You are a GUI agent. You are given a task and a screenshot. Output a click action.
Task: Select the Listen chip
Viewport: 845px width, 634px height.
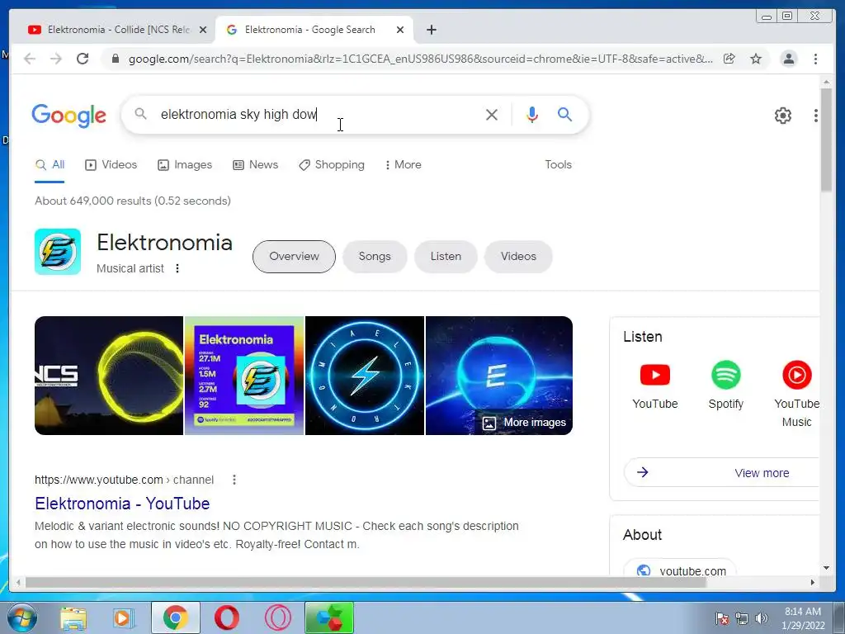pyautogui.click(x=446, y=257)
